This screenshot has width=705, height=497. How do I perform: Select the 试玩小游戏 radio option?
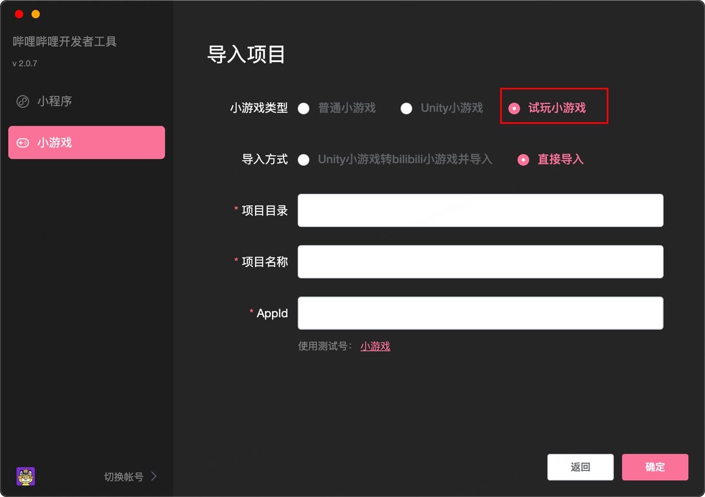pyautogui.click(x=514, y=108)
